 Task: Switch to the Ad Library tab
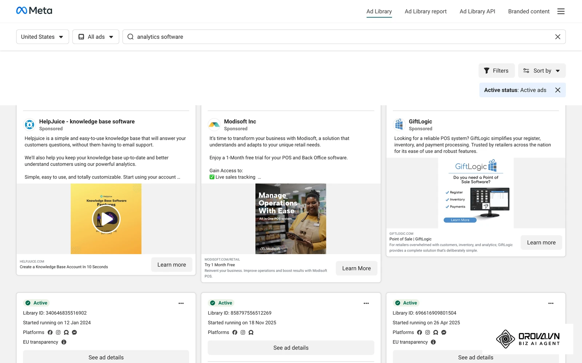[379, 11]
